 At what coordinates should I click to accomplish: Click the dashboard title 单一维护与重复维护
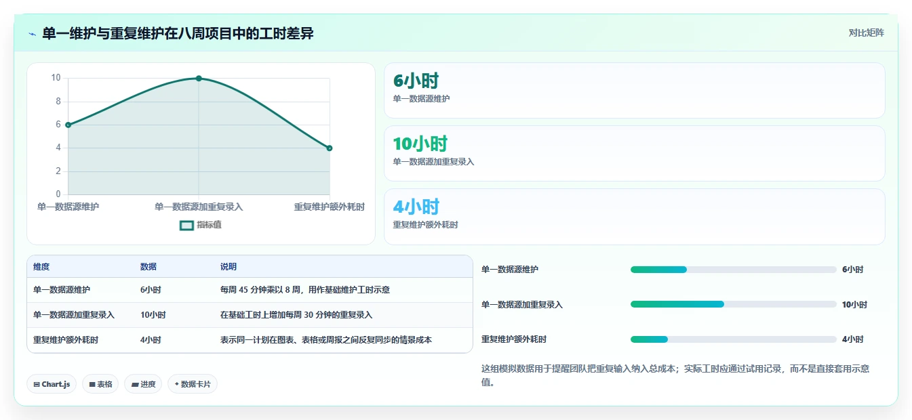pos(178,34)
